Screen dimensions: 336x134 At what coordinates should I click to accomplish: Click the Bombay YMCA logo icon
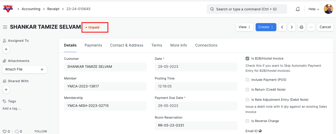8,9
